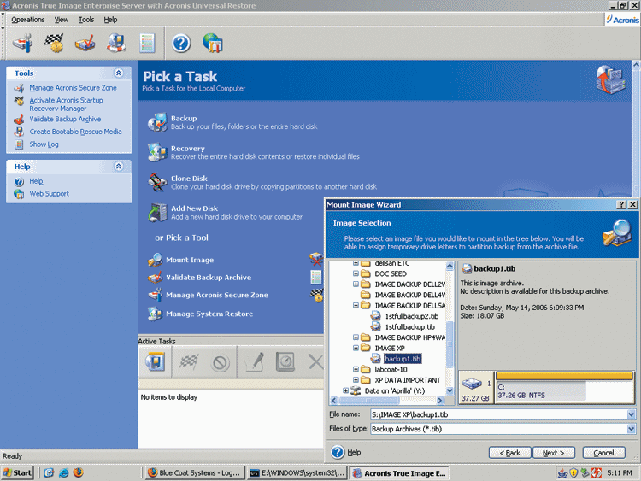Click the Create Bootable Rescue Media toolbar icon
The height and width of the screenshot is (481, 641).
116,43
